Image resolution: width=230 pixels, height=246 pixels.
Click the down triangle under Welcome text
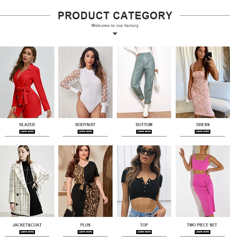(x=115, y=34)
